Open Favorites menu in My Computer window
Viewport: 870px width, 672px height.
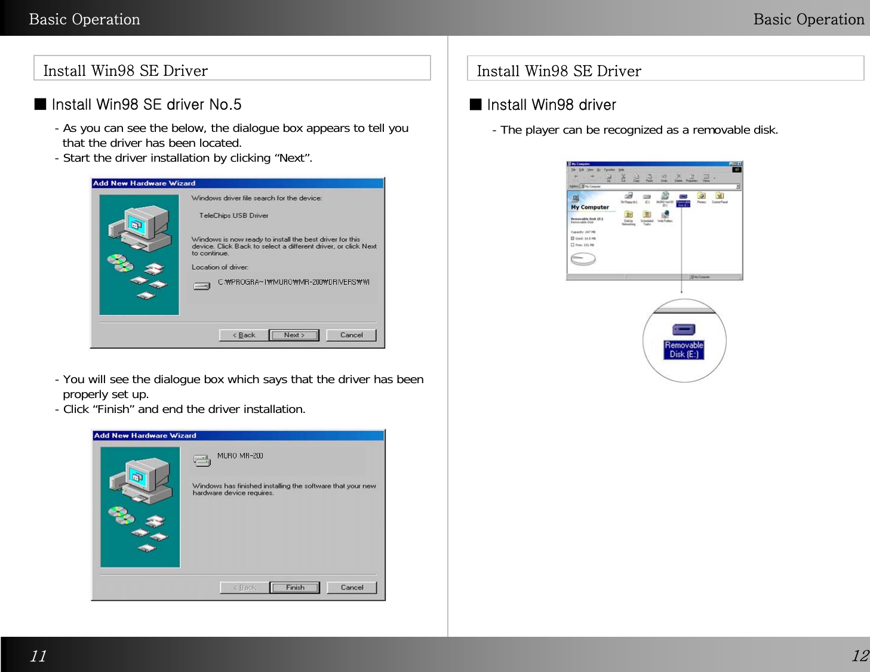[x=609, y=169]
